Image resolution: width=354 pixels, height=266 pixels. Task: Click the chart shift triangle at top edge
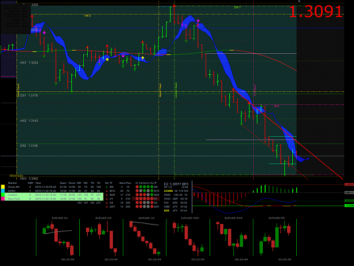tap(299, 1)
